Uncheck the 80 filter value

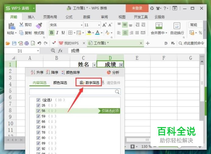(x=38, y=138)
